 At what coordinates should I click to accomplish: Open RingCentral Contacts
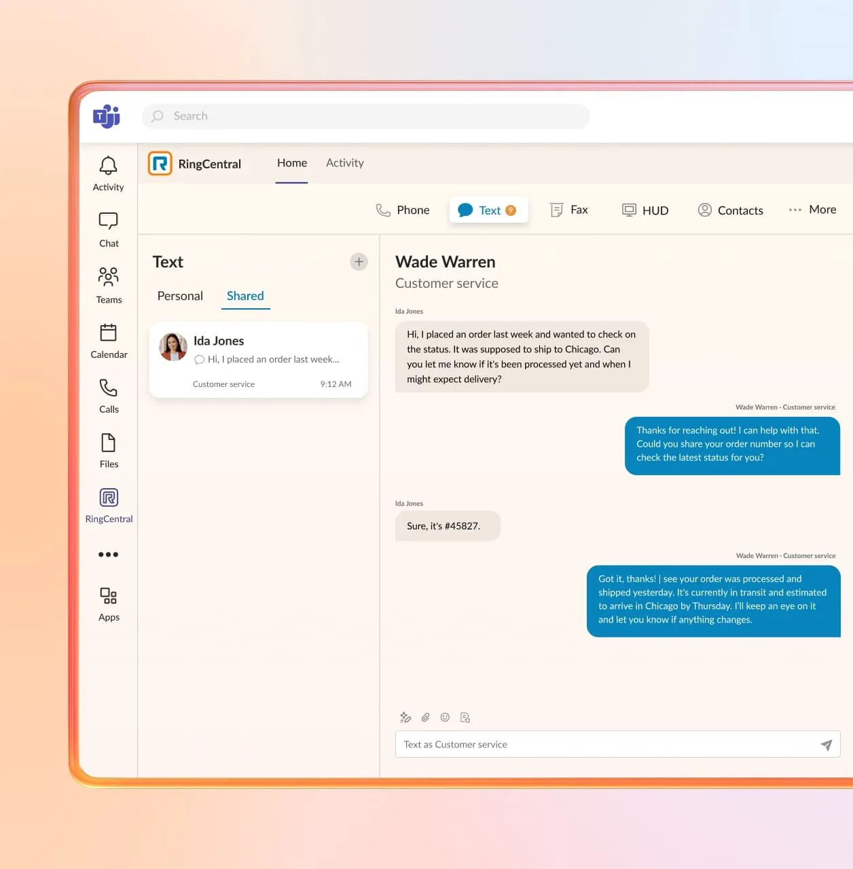pos(730,210)
